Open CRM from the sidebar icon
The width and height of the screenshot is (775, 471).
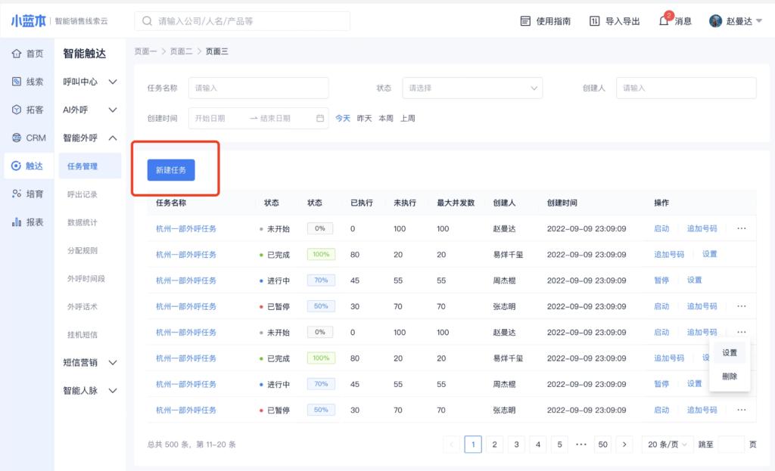17,138
